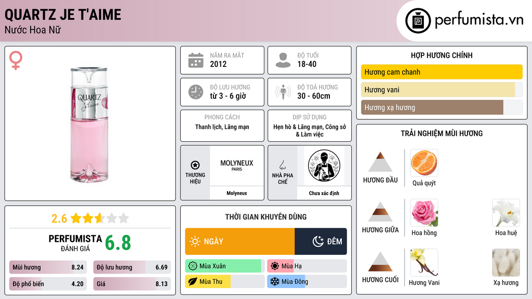The height and width of the screenshot is (299, 532).
Task: Click the orange Ngày daytime segment
Action: [240, 241]
